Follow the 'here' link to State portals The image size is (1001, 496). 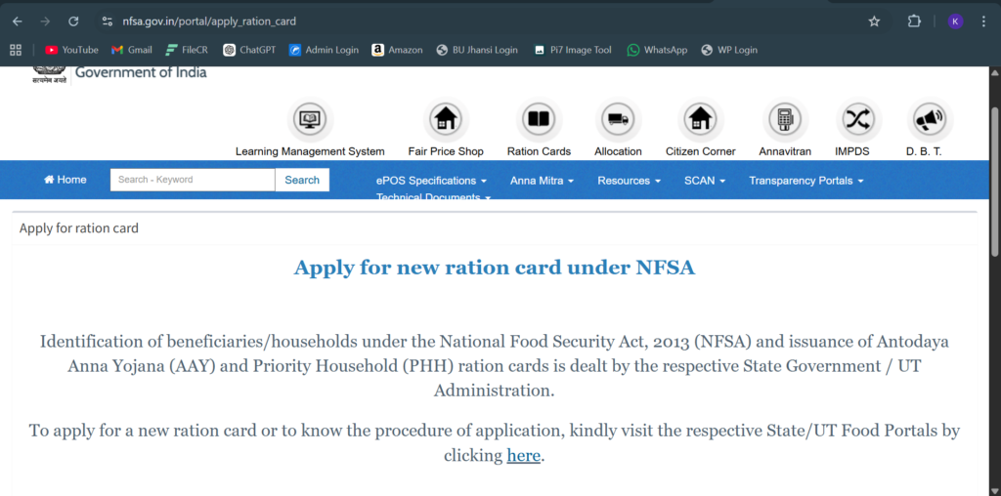[523, 456]
